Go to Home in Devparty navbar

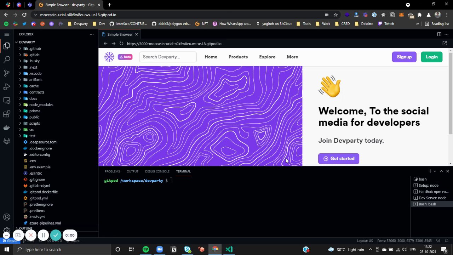tap(211, 57)
